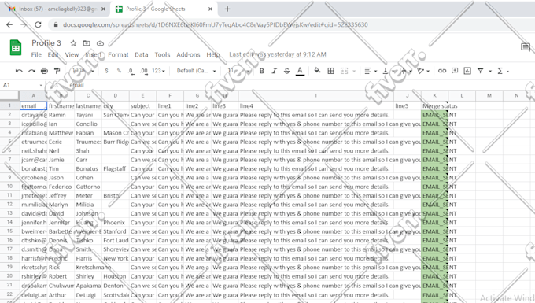Open comment history icon

click(526, 47)
